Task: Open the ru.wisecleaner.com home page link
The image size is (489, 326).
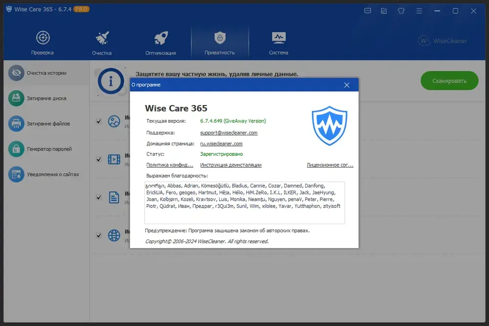Action: (221, 144)
